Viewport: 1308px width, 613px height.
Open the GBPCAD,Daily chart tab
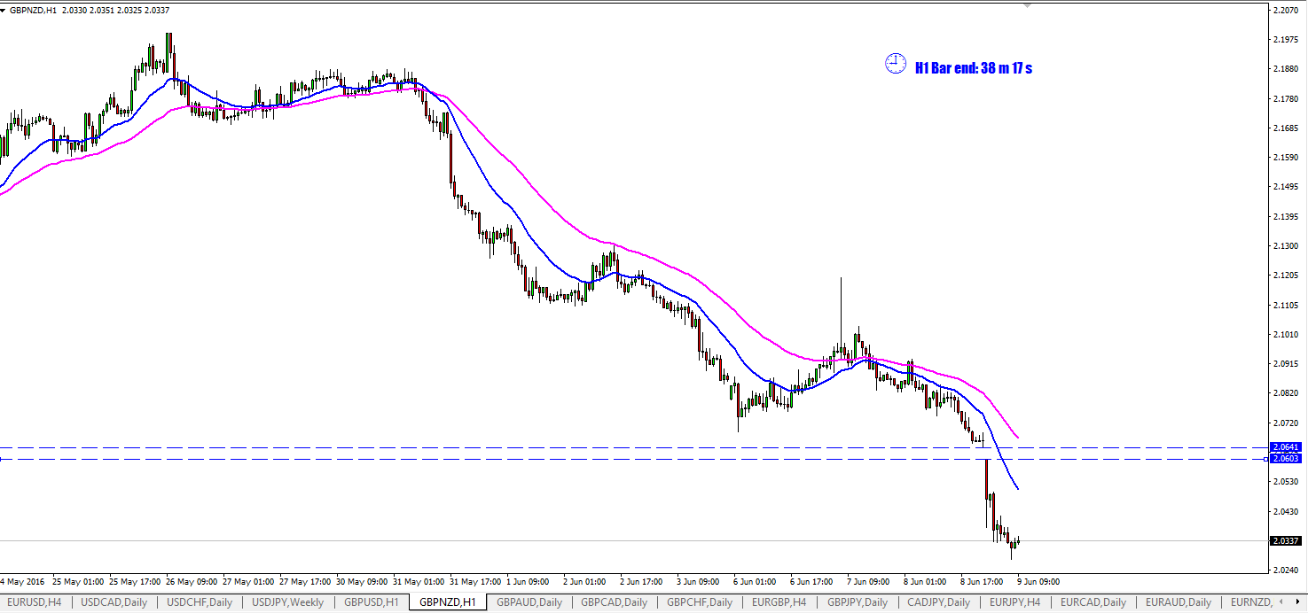[615, 602]
